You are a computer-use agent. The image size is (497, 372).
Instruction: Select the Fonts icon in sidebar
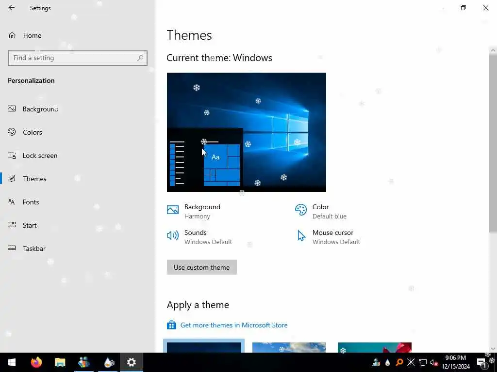click(x=12, y=202)
